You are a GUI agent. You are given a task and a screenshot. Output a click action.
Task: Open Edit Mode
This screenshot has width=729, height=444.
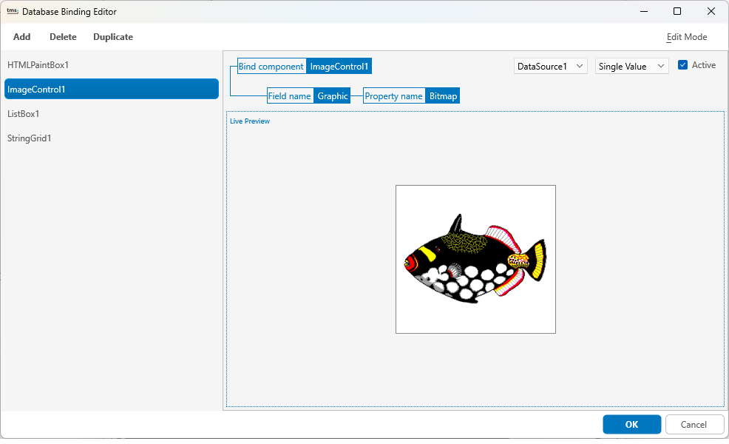[686, 36]
